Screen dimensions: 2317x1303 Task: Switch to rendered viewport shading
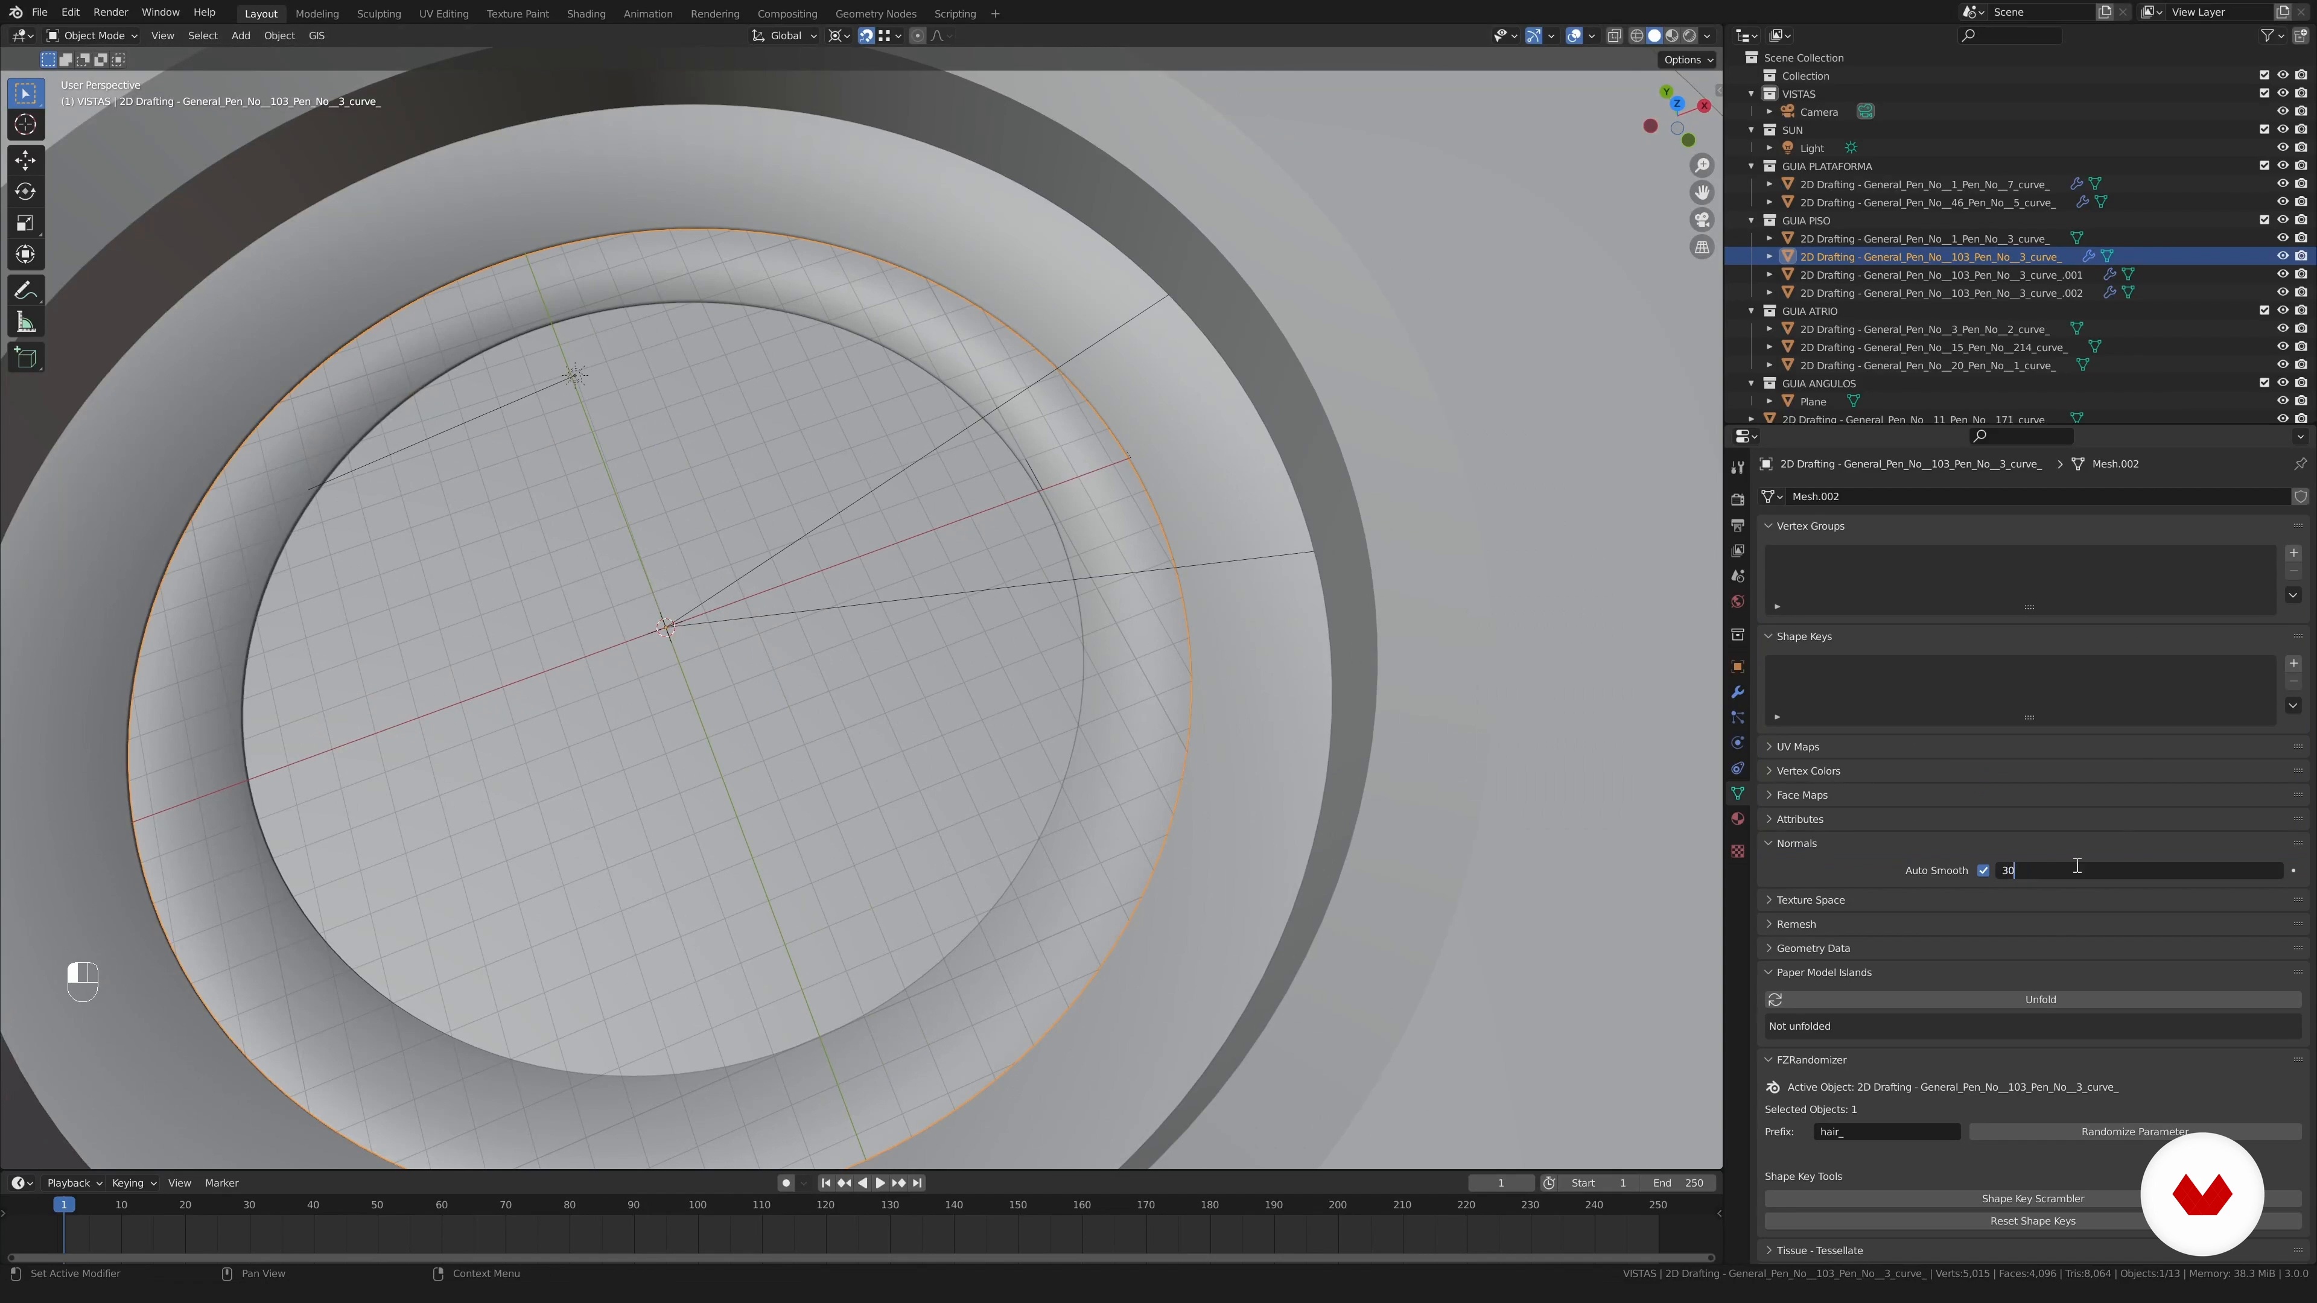coord(1690,36)
